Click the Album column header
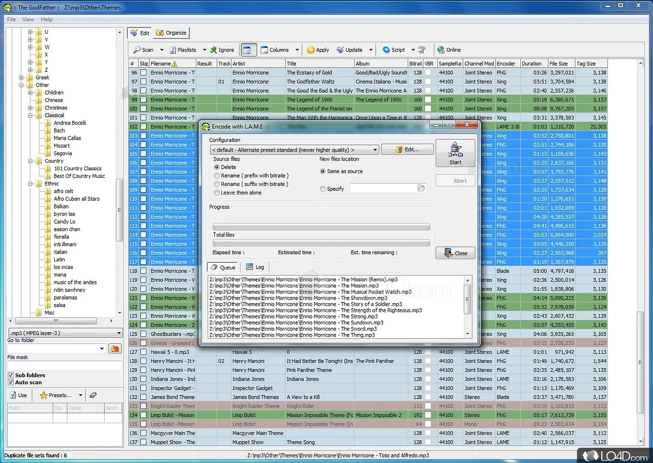Screen dimensions: 653x463 [x=381, y=64]
